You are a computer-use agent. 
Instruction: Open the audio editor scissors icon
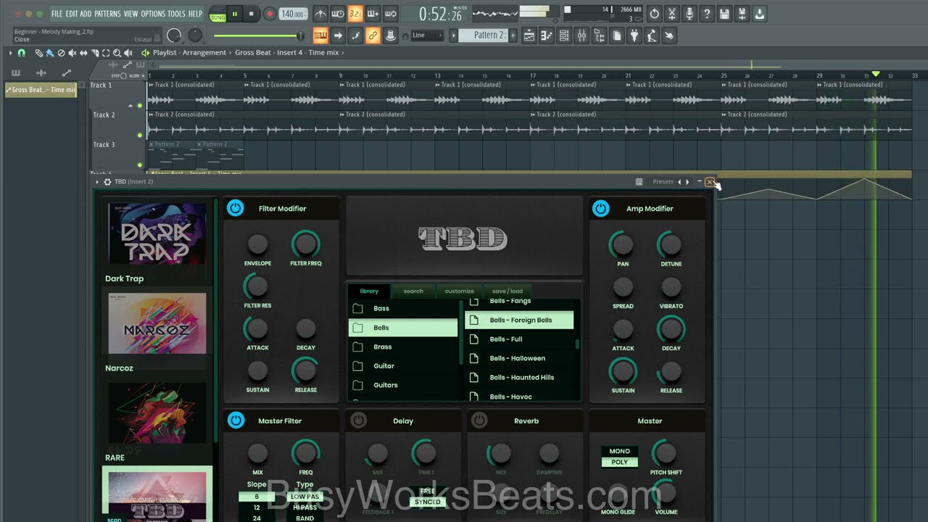(672, 14)
